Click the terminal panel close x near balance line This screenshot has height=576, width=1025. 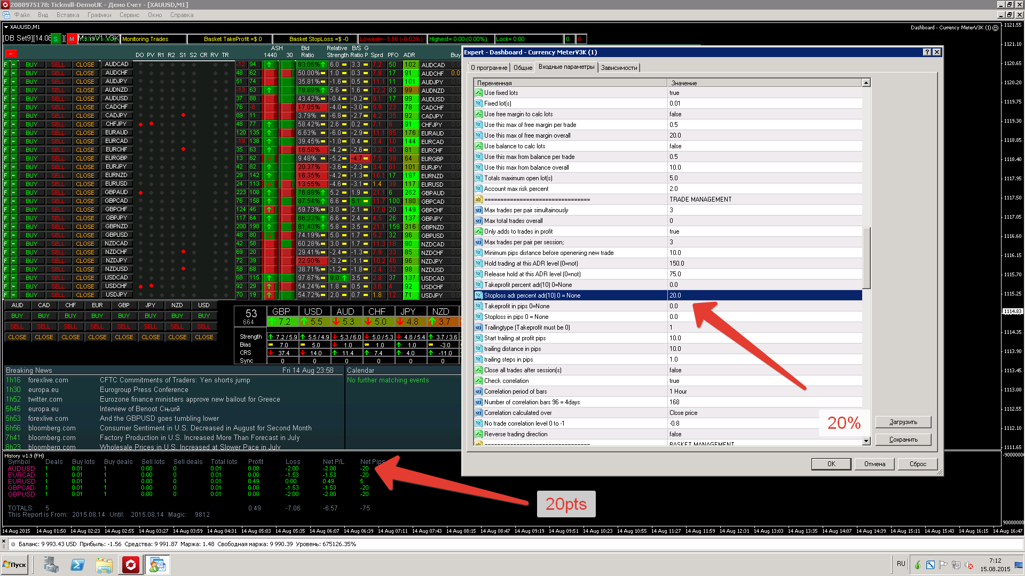click(x=4, y=541)
